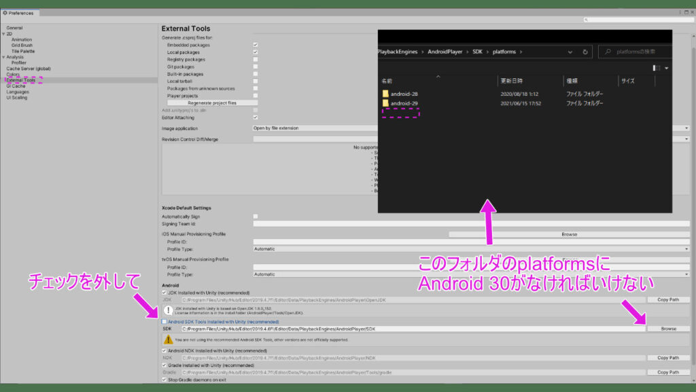Image resolution: width=696 pixels, height=392 pixels.
Task: Disable the Editor Attaching checkbox
Action: click(256, 116)
